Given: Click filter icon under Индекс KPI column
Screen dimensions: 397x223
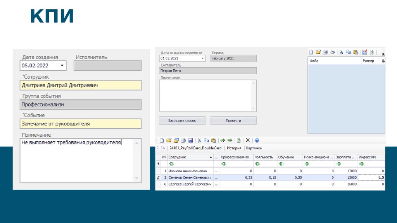Looking at the screenshot, I should click(x=362, y=164).
